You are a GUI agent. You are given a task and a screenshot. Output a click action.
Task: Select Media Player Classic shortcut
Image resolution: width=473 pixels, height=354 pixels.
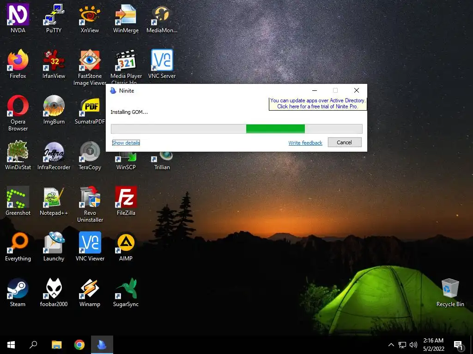pyautogui.click(x=126, y=67)
